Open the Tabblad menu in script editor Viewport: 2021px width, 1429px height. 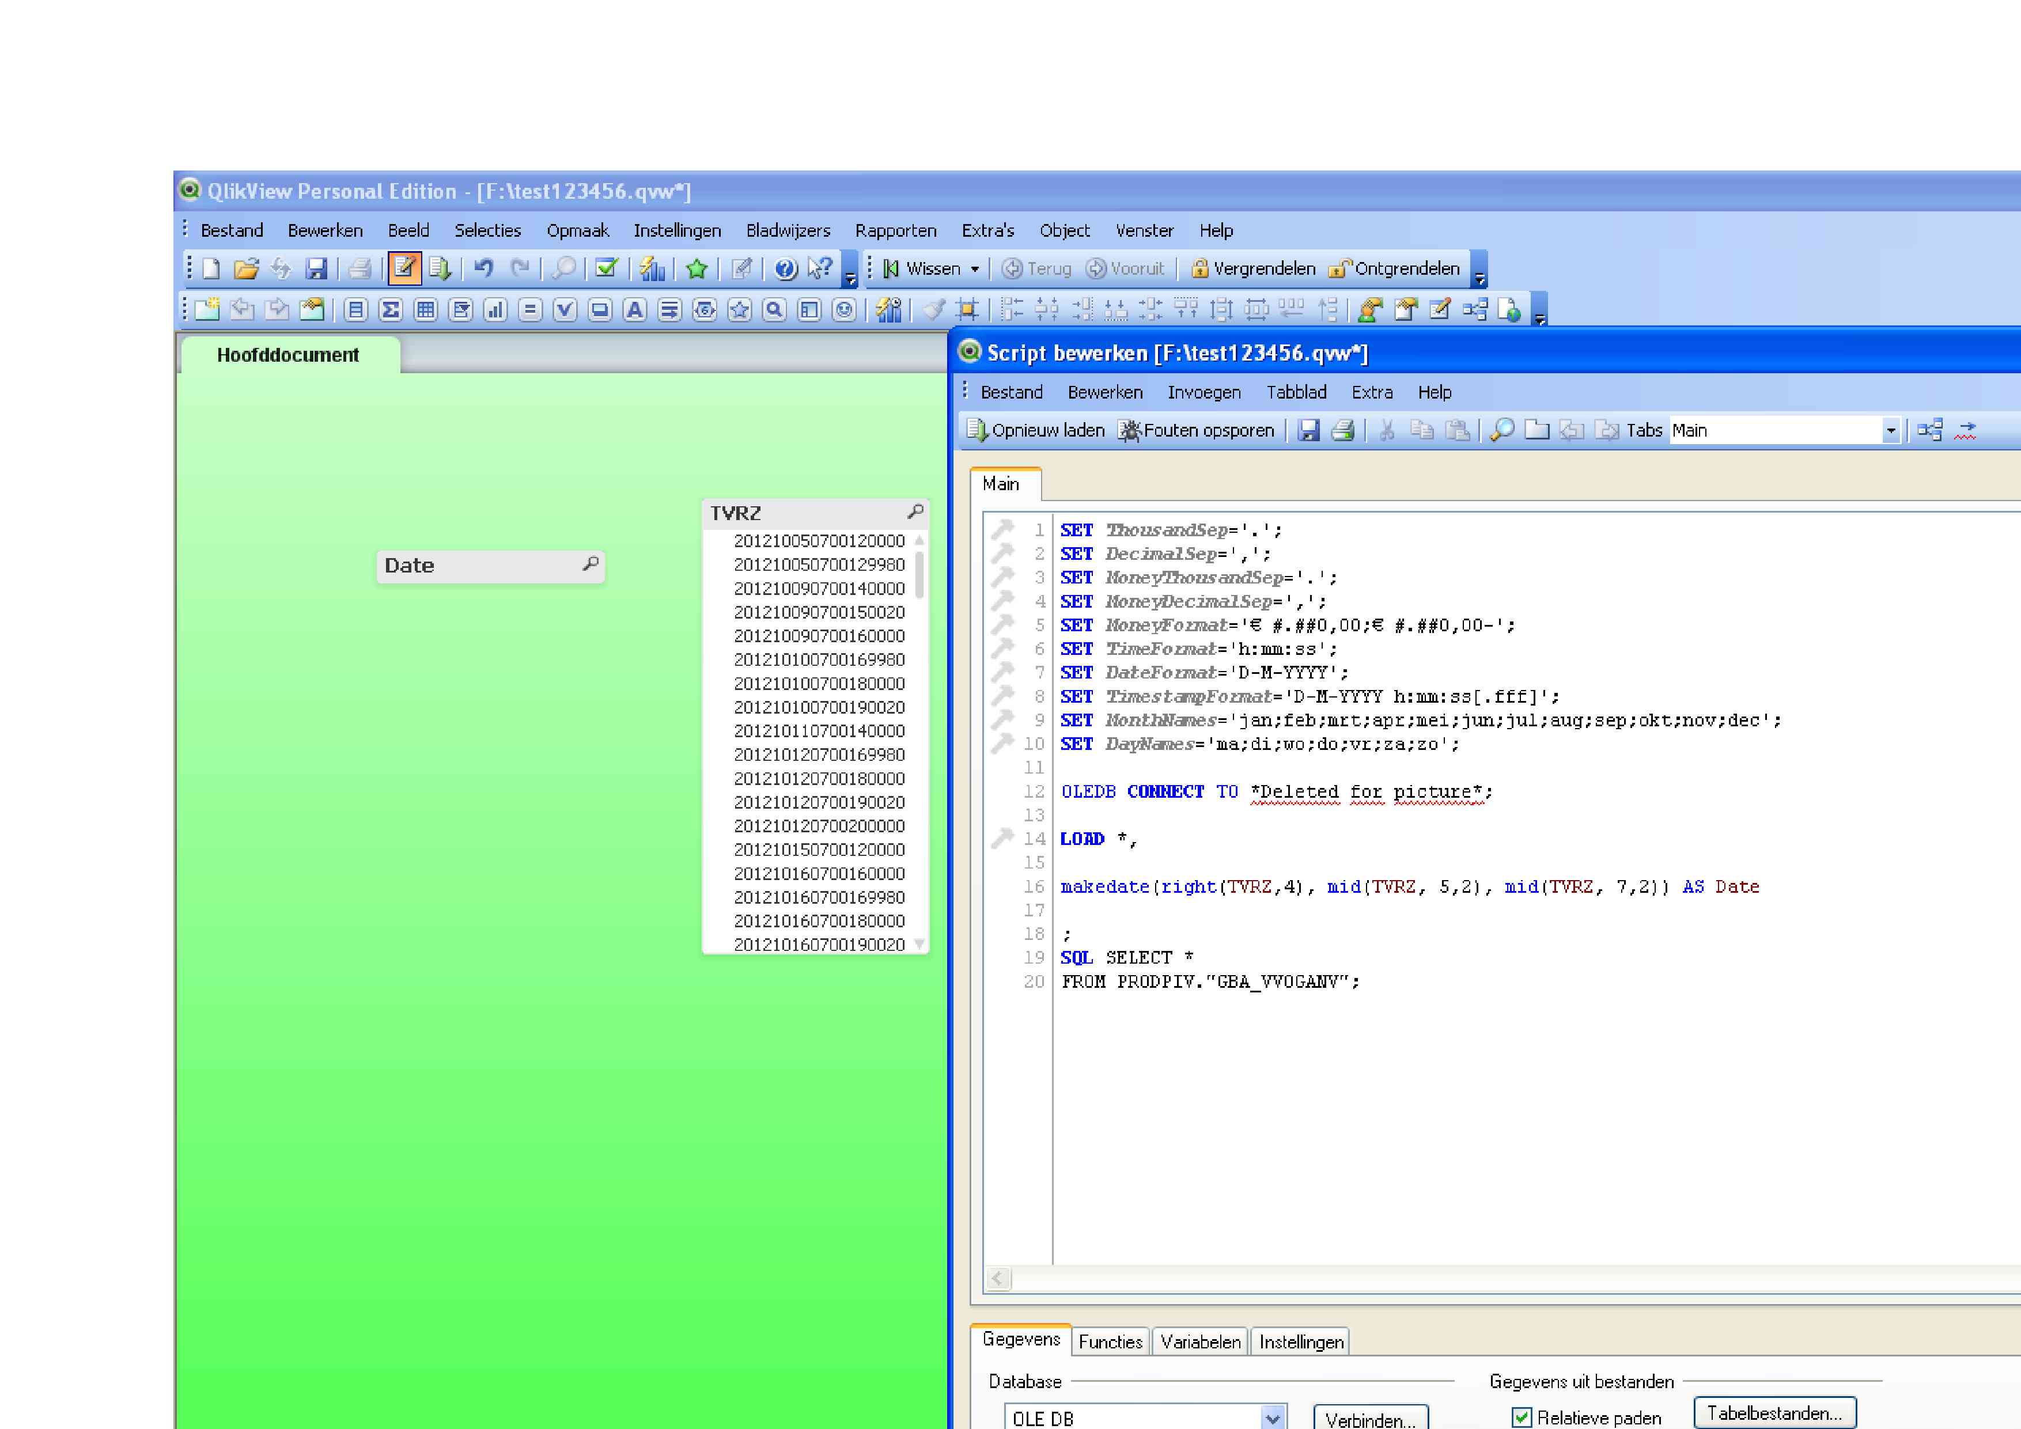pyautogui.click(x=1296, y=392)
